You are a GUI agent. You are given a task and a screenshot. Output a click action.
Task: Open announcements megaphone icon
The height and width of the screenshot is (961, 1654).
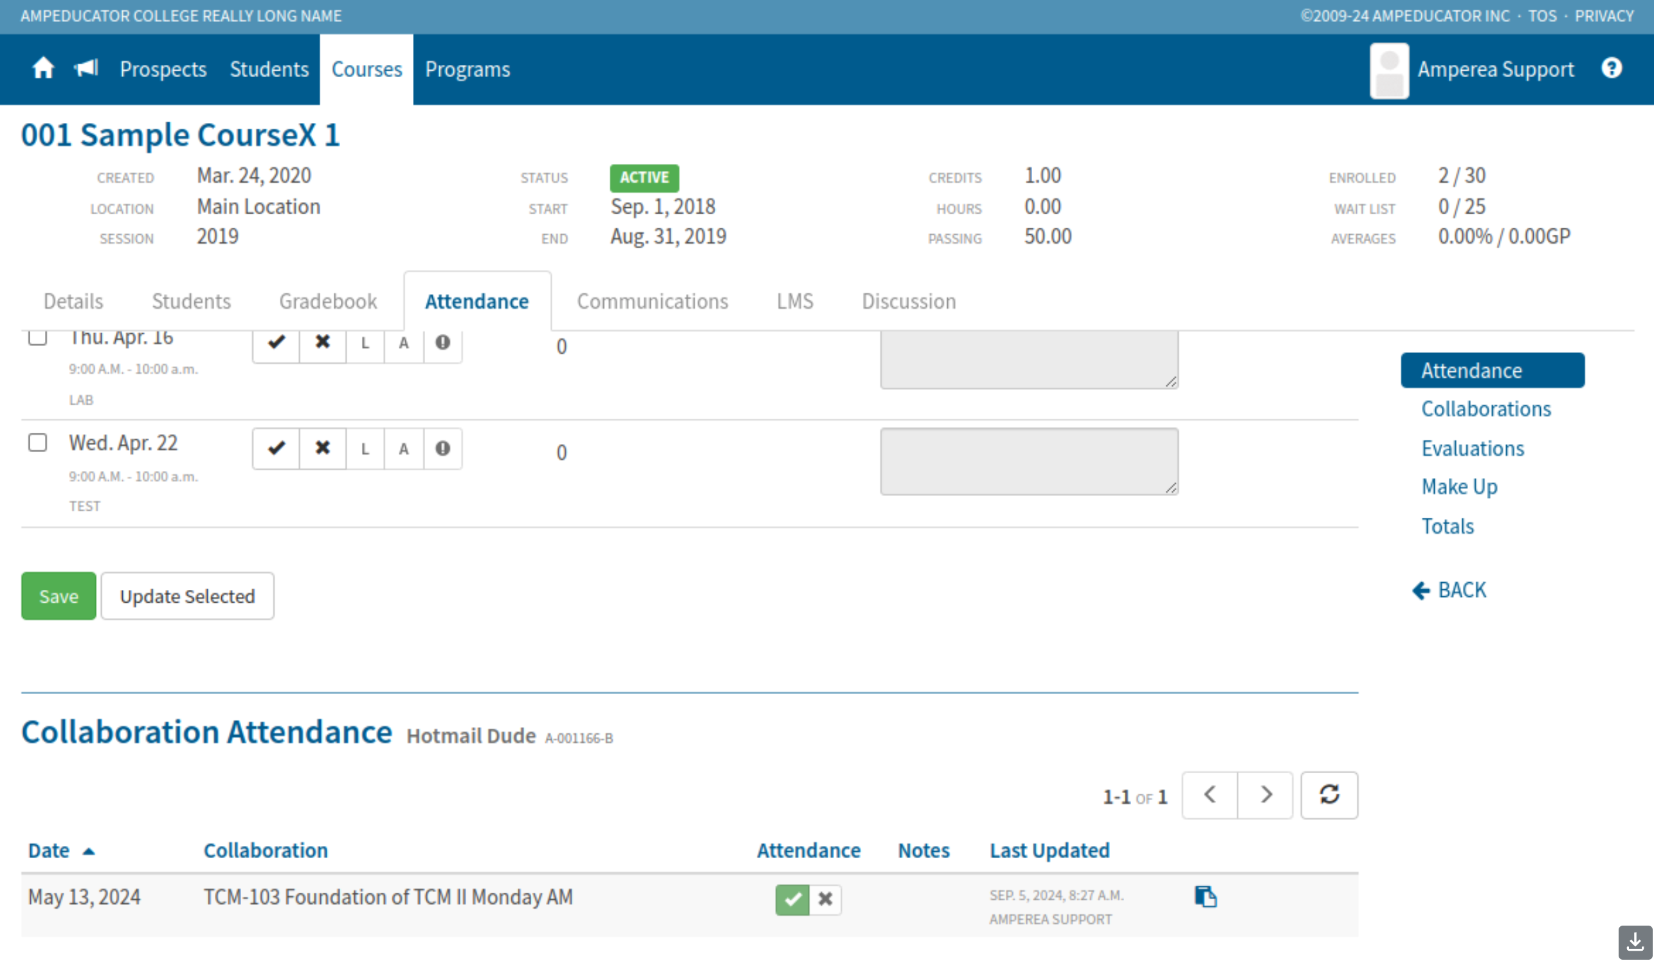86,68
